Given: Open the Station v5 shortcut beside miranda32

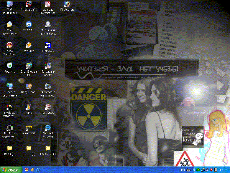Looking at the screenshot, I should pyautogui.click(x=10, y=131).
